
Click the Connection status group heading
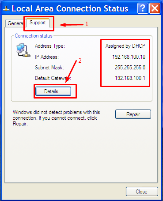34,36
